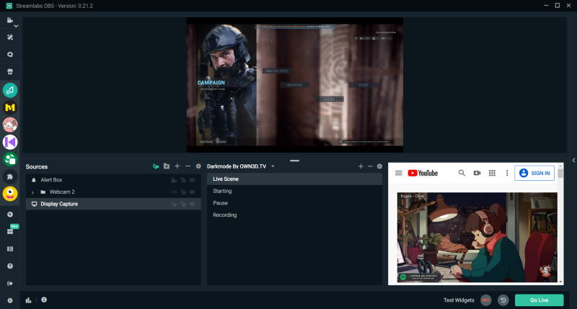Image resolution: width=577 pixels, height=309 pixels.
Task: Toggle Display Capture selective recording icon
Action: tap(174, 204)
